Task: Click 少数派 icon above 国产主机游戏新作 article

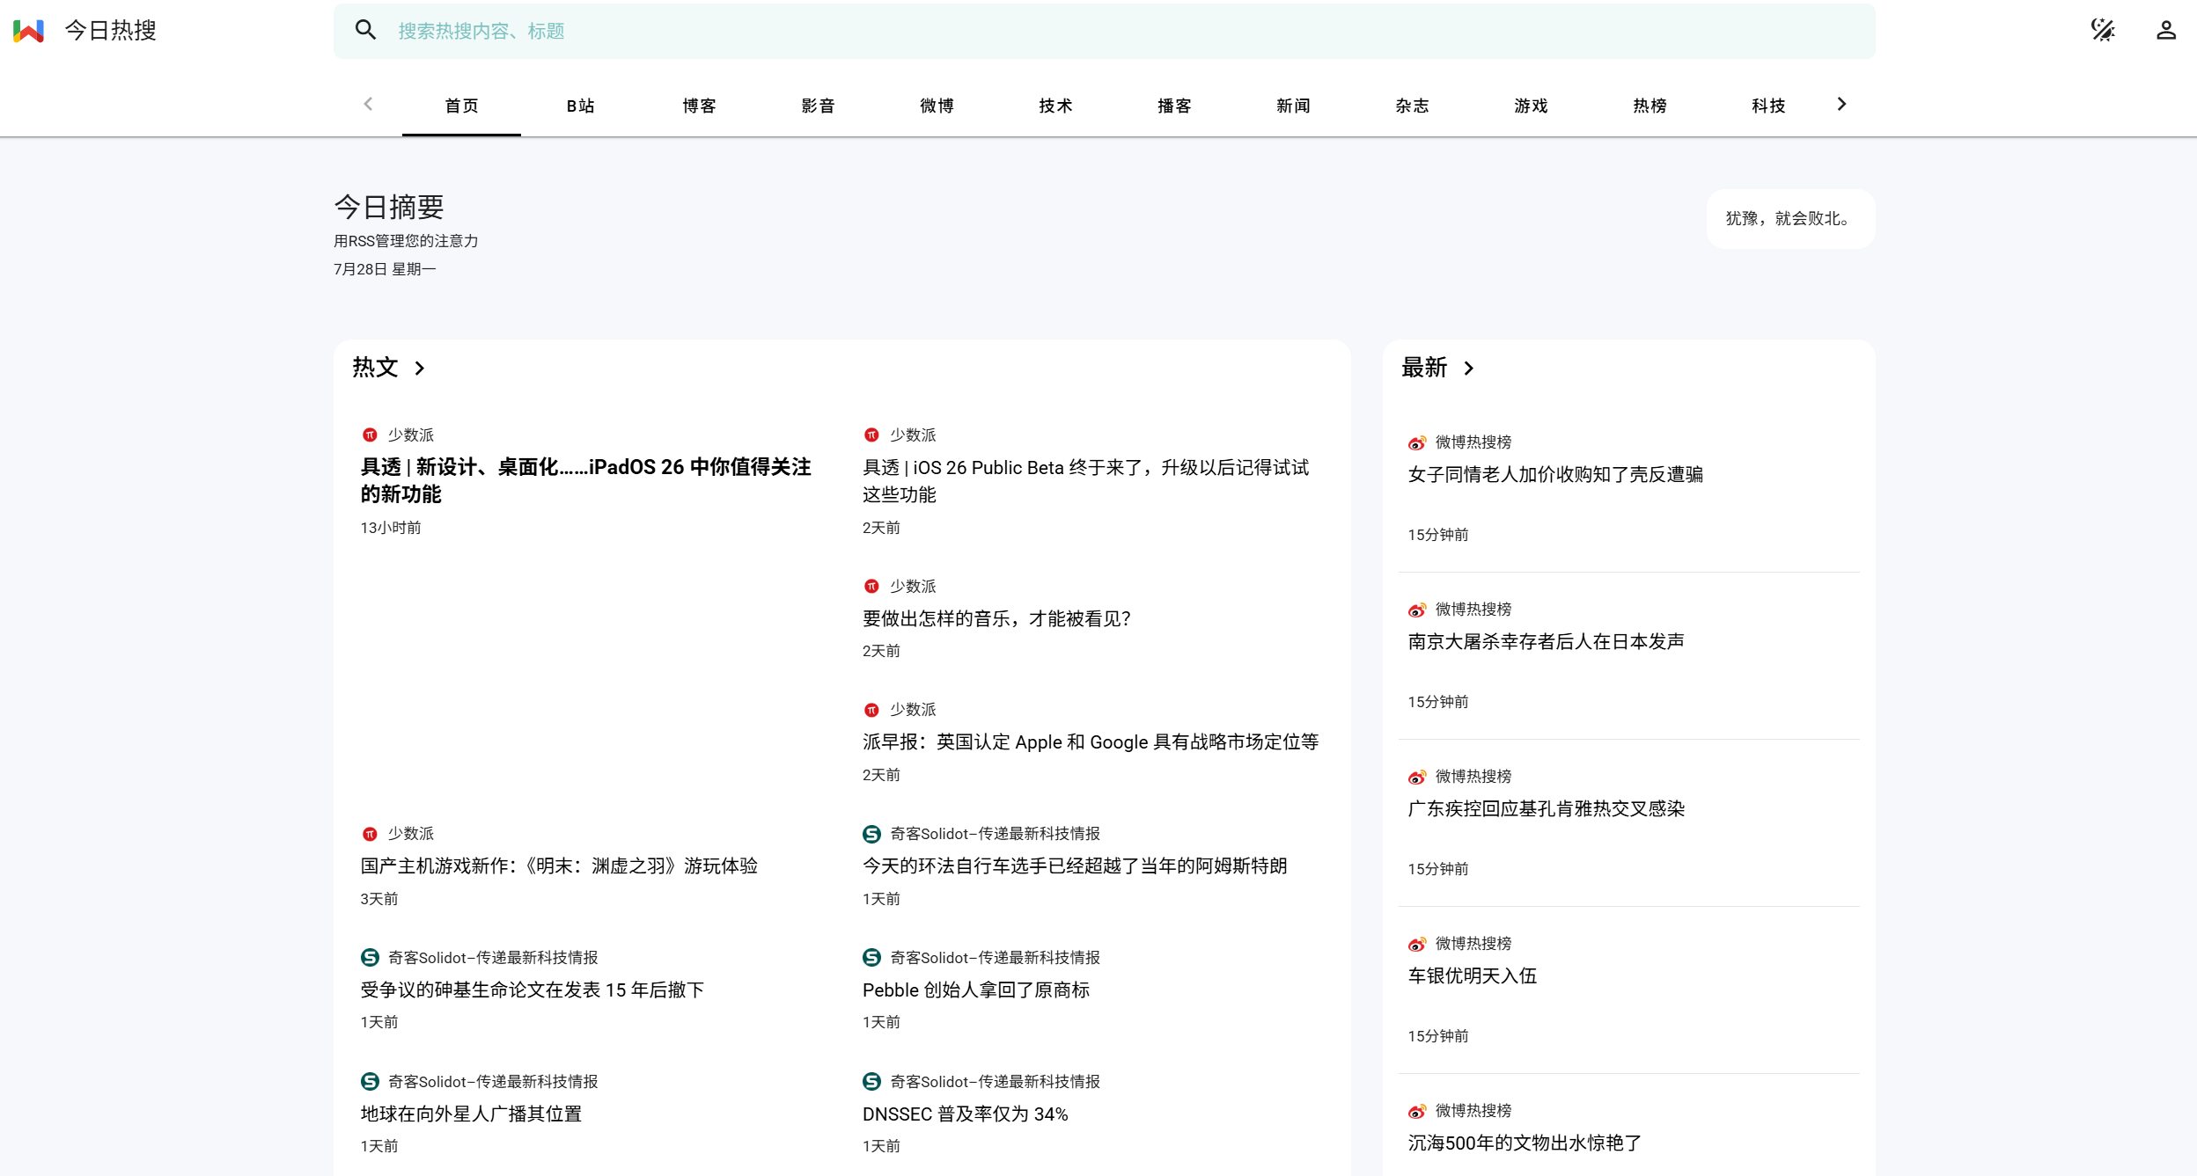Action: pos(370,834)
